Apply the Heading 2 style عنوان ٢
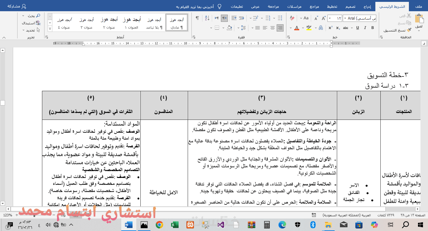The height and width of the screenshot is (231, 428). click(x=109, y=23)
